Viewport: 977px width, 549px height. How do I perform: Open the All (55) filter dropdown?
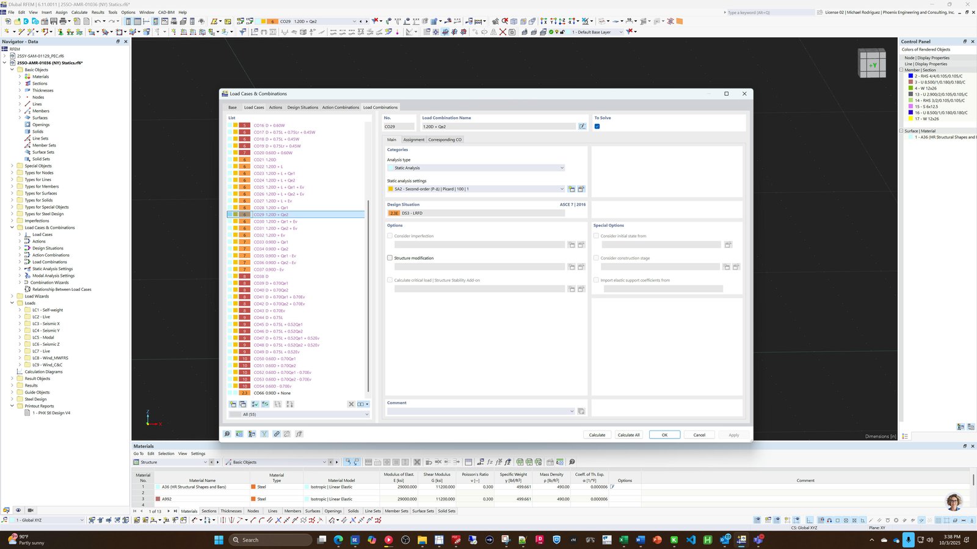299,414
